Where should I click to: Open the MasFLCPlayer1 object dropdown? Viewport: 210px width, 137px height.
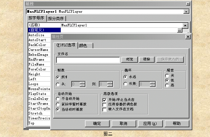click(186, 11)
